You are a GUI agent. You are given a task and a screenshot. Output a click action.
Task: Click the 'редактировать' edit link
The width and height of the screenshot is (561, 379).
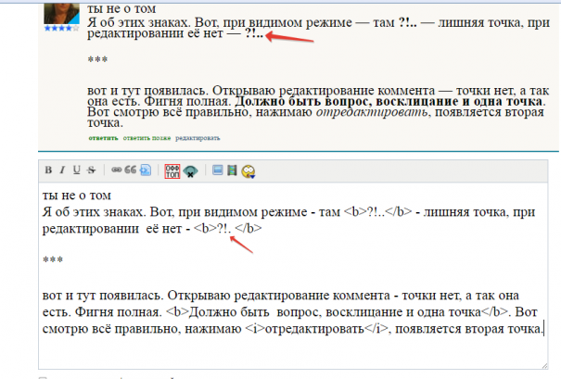[x=198, y=137]
